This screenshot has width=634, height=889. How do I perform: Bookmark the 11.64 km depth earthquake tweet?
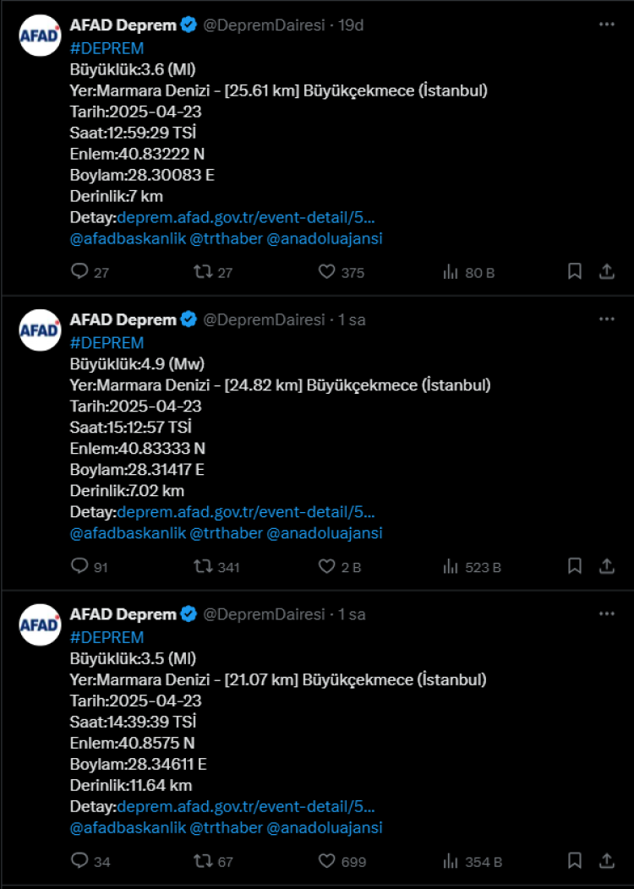click(574, 861)
